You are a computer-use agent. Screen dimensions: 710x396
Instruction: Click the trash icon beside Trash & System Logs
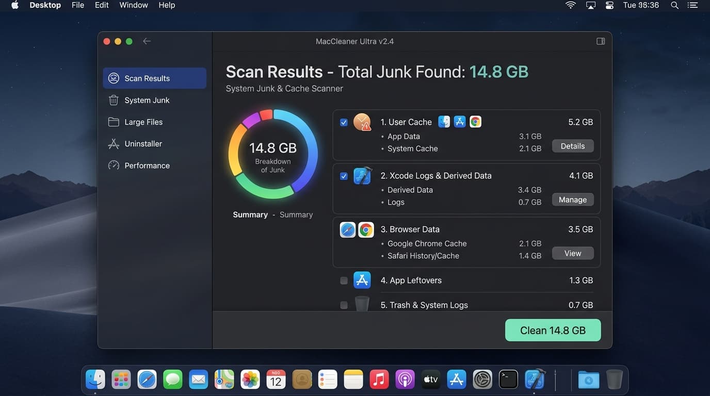(362, 304)
